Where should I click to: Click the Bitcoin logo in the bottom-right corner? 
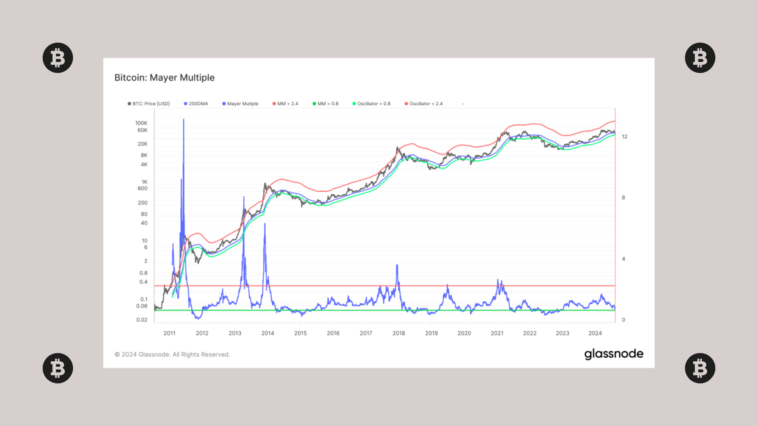[x=700, y=368]
